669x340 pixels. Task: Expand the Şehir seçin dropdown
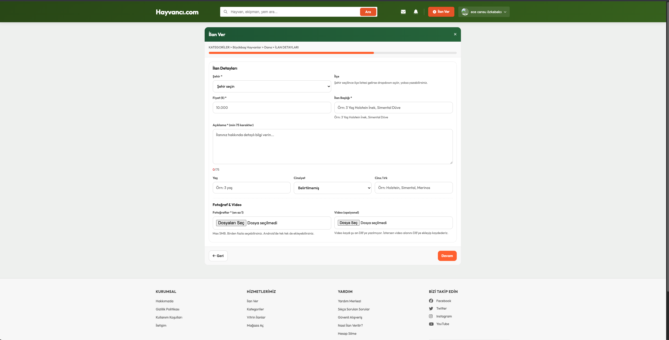(x=271, y=86)
